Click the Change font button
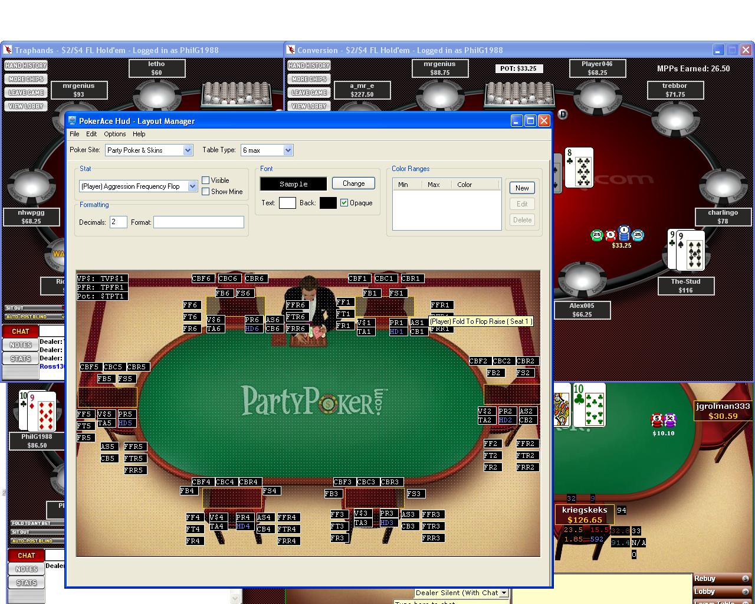755x604 pixels. pyautogui.click(x=353, y=183)
